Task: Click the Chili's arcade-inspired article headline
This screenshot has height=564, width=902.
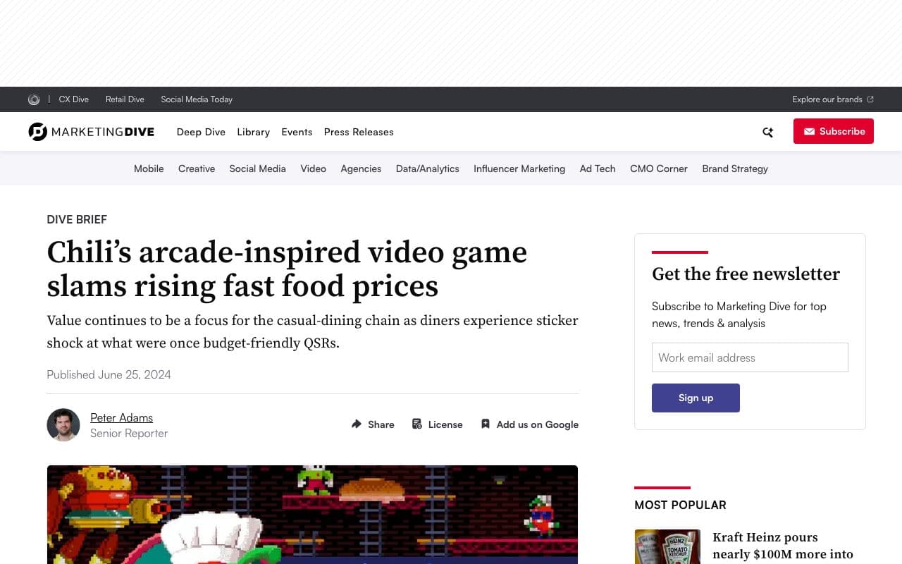Action: 287,269
